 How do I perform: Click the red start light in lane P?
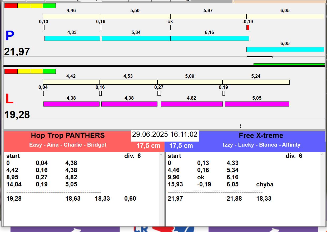point(11,6)
